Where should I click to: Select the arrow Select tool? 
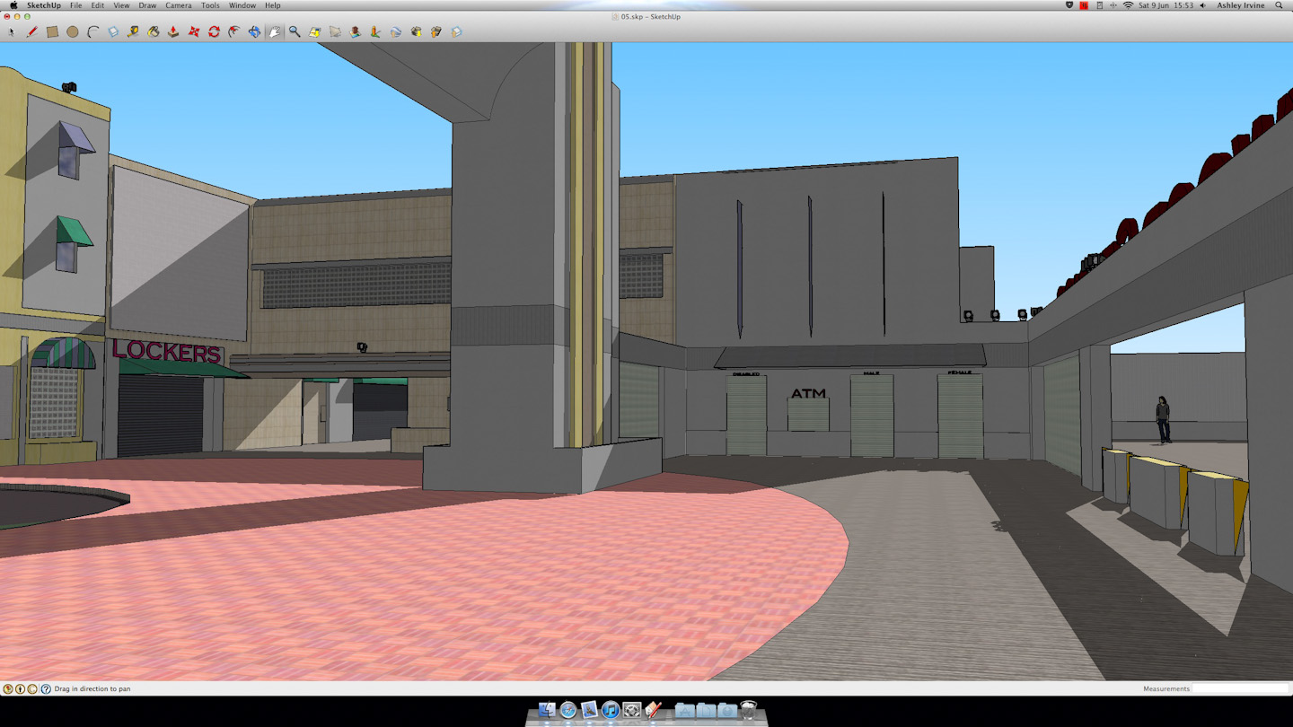tap(12, 32)
